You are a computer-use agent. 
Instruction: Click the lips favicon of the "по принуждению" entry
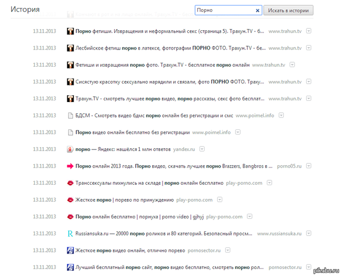[x=70, y=200]
